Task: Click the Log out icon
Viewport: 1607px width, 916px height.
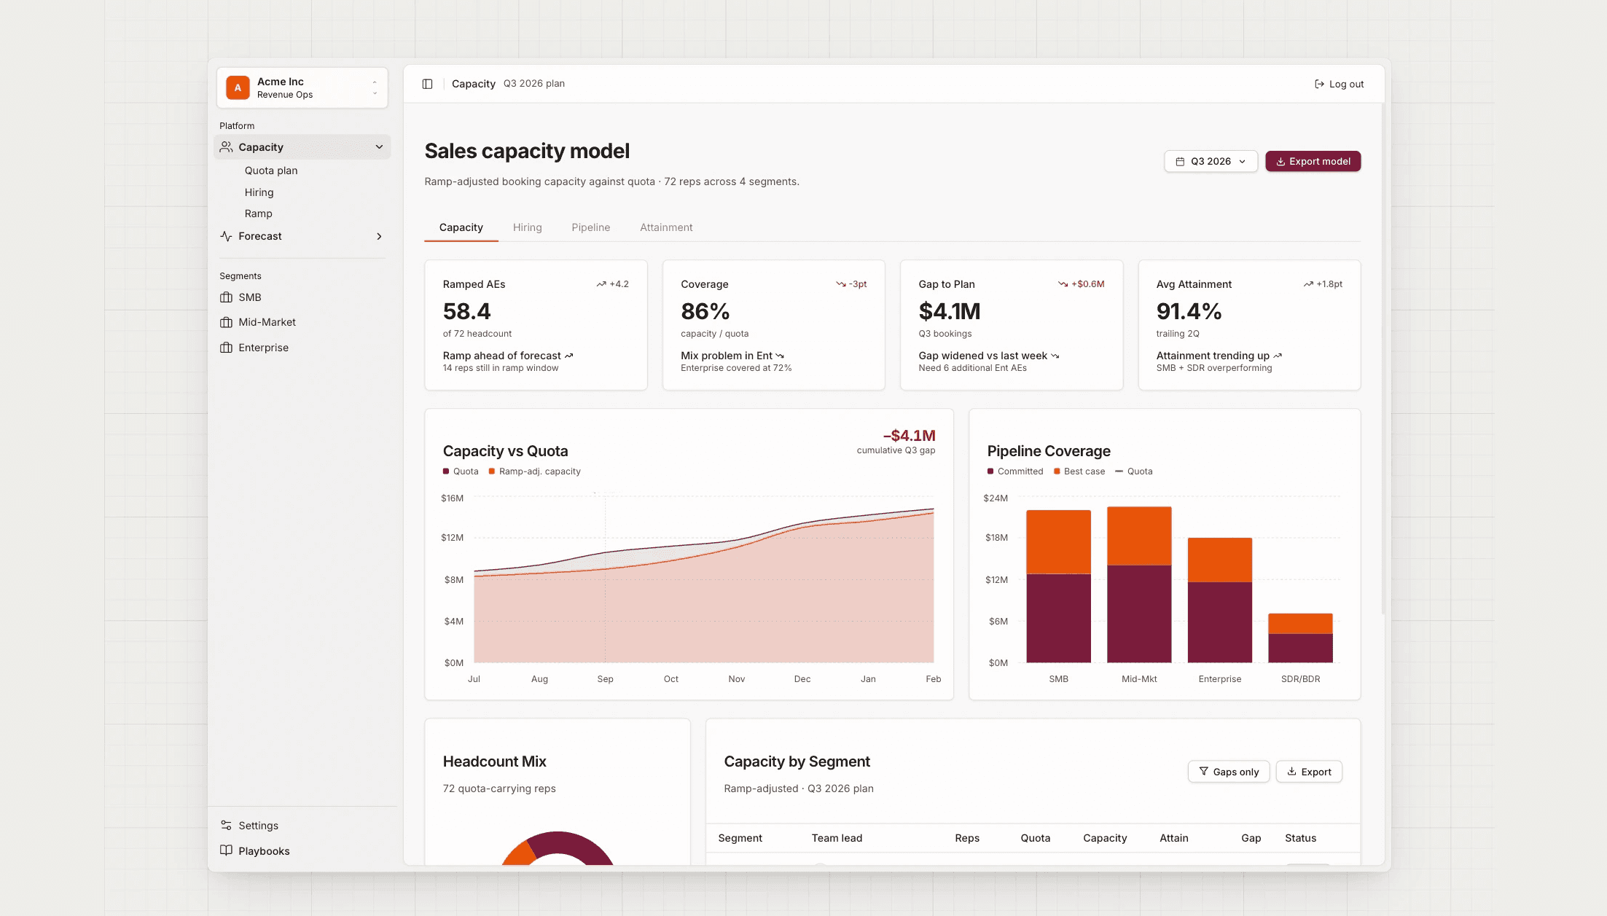Action: [x=1319, y=84]
